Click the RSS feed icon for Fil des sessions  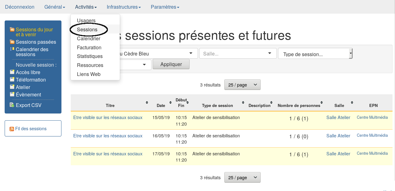tap(12, 129)
